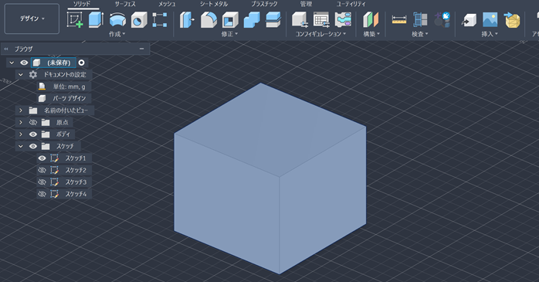Select the Revolve tool icon

[x=117, y=19]
